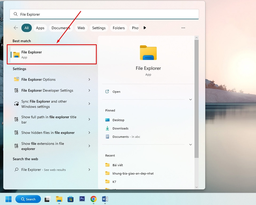
Task: Collapse the Open actions section
Action: point(190,99)
